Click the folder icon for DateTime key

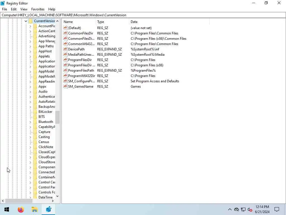point(35,197)
